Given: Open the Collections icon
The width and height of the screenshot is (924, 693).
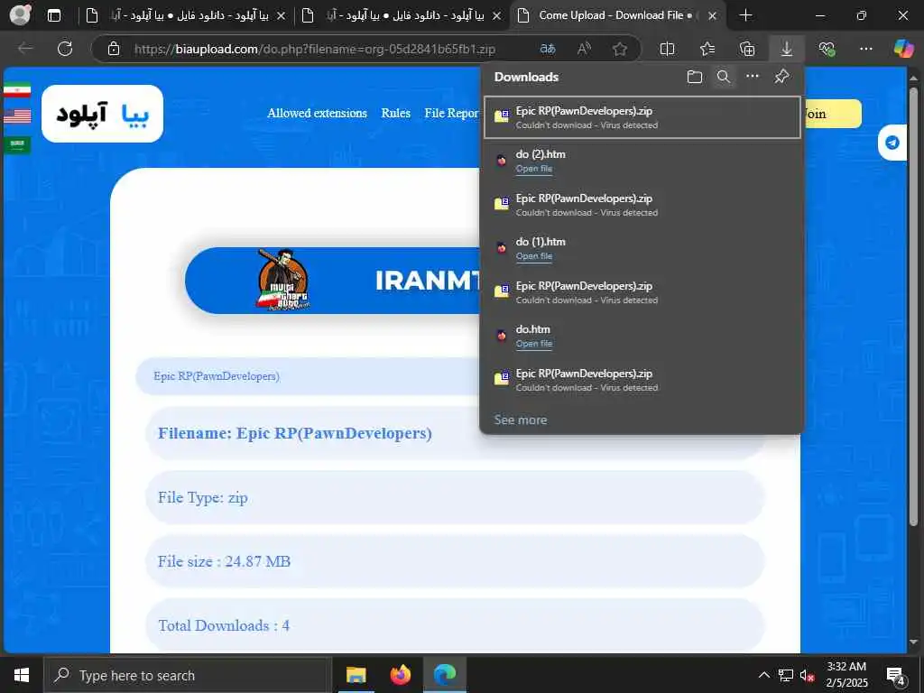Looking at the screenshot, I should coord(746,49).
